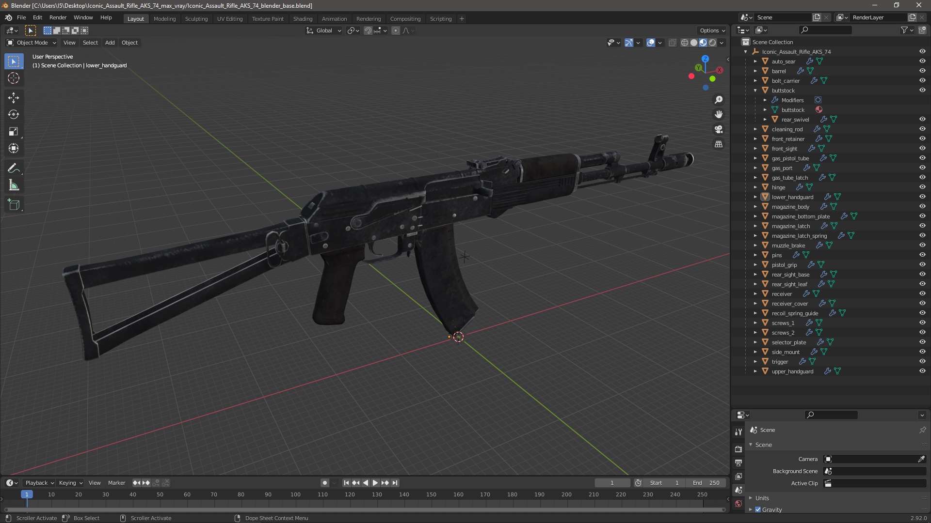Toggle snapping magnet button
Image resolution: width=931 pixels, height=523 pixels.
(x=368, y=31)
